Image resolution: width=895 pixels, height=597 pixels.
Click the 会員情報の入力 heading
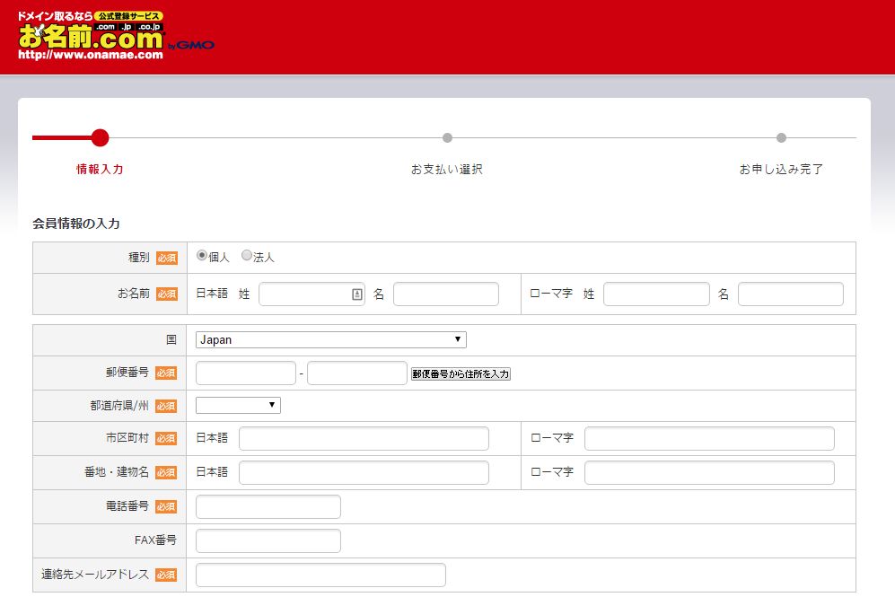[x=76, y=224]
